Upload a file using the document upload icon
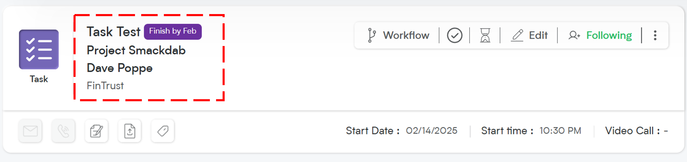Screen dimensions: 687x162 point(129,131)
